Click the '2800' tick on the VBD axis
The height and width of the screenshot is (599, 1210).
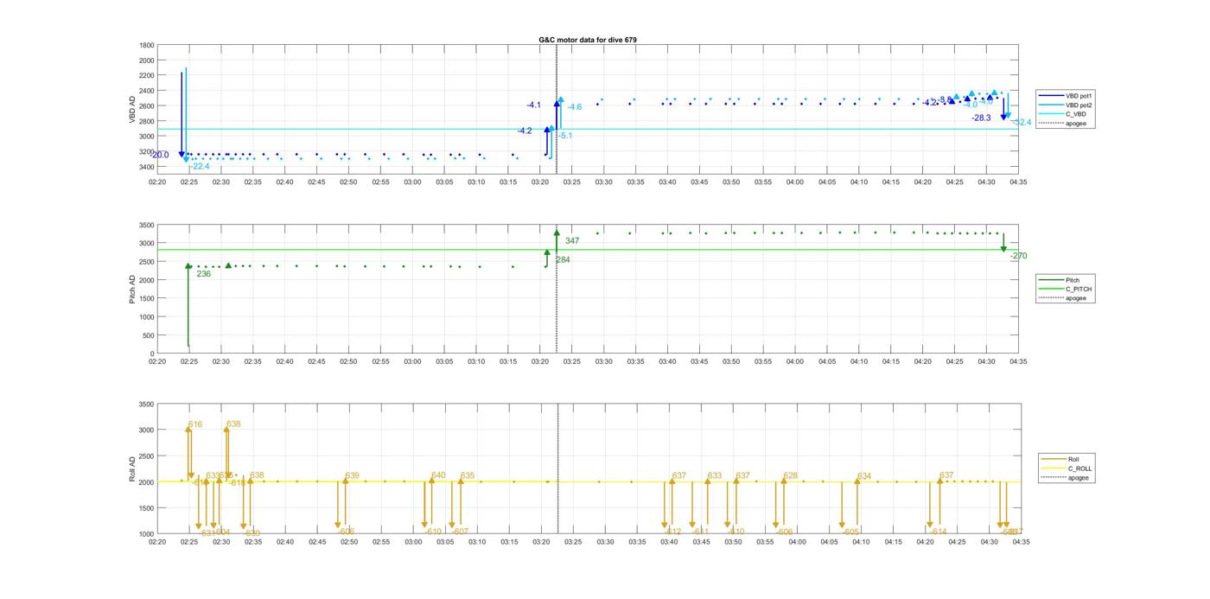(x=147, y=121)
